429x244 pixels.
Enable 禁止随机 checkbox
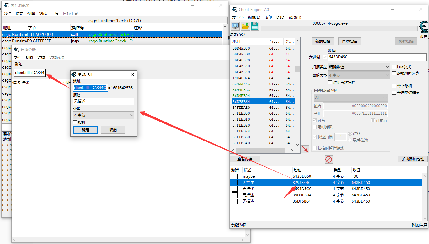(394, 86)
